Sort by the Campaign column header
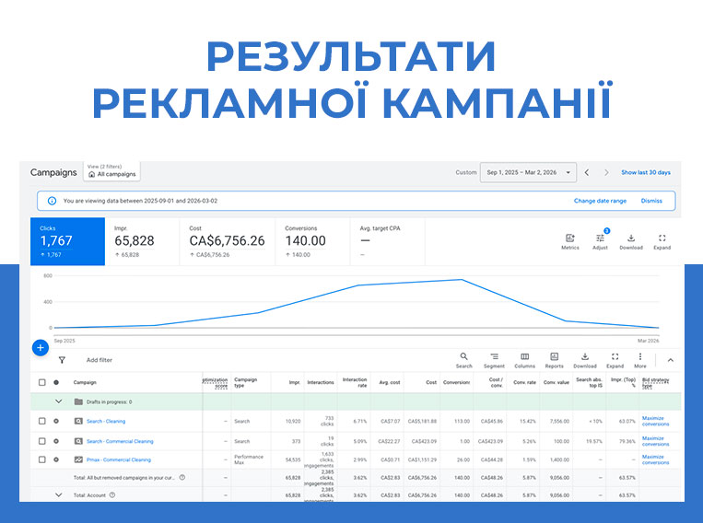The image size is (703, 523). click(x=85, y=382)
